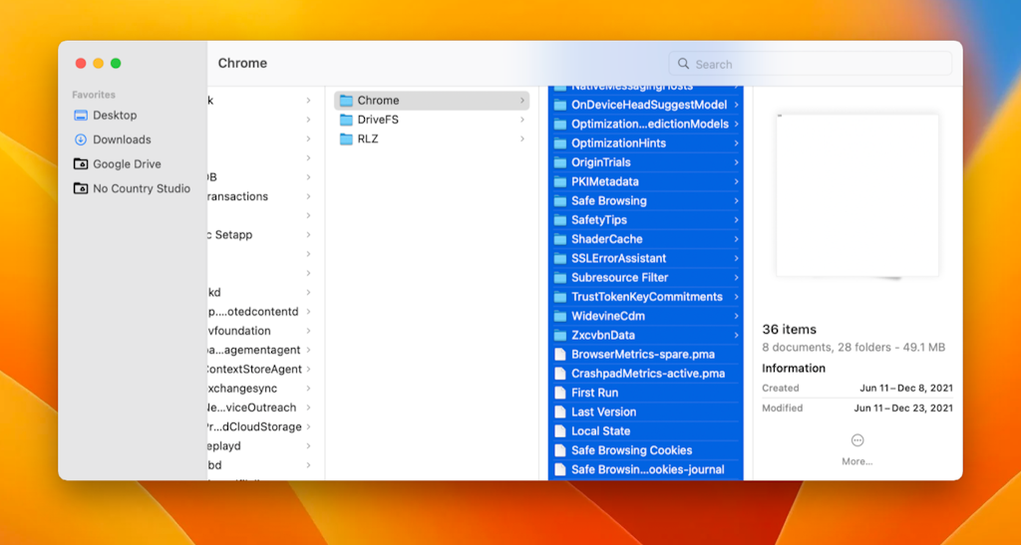Click the SafetyTips folder icon
The width and height of the screenshot is (1021, 545).
click(x=560, y=220)
